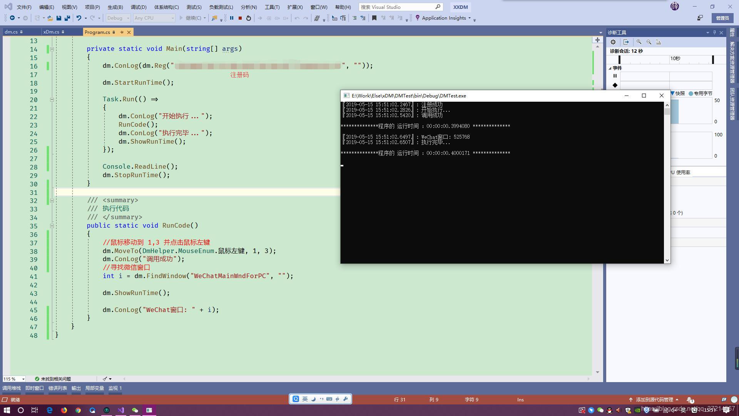739x416 pixels.
Task: Switch to the xDm.cs tab
Action: (x=51, y=32)
